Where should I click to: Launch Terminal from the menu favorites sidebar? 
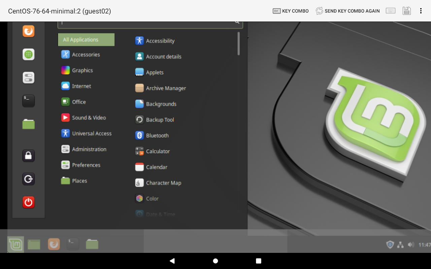(29, 101)
